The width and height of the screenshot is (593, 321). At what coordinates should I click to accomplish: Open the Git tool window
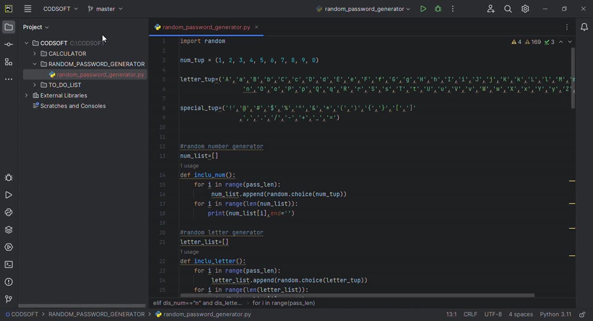pyautogui.click(x=8, y=299)
